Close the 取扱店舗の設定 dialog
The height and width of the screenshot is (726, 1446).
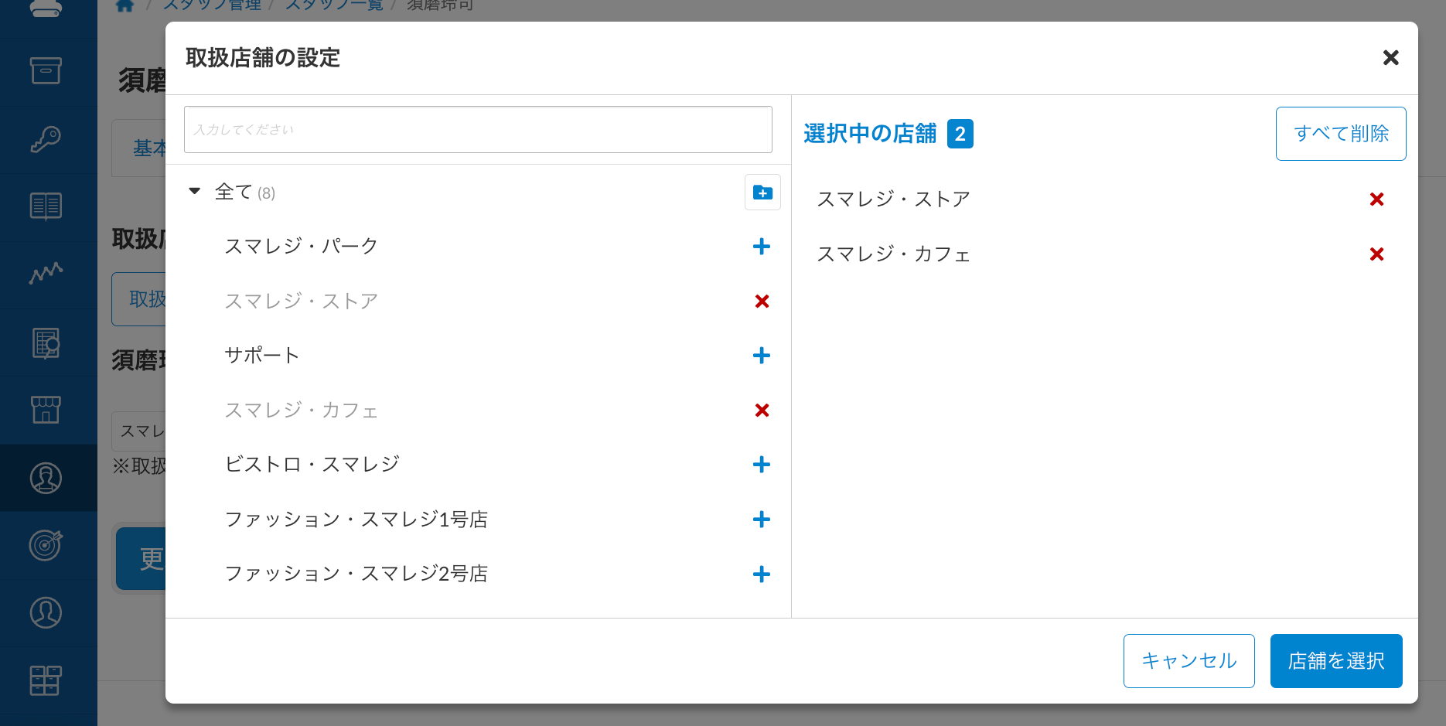(1390, 58)
